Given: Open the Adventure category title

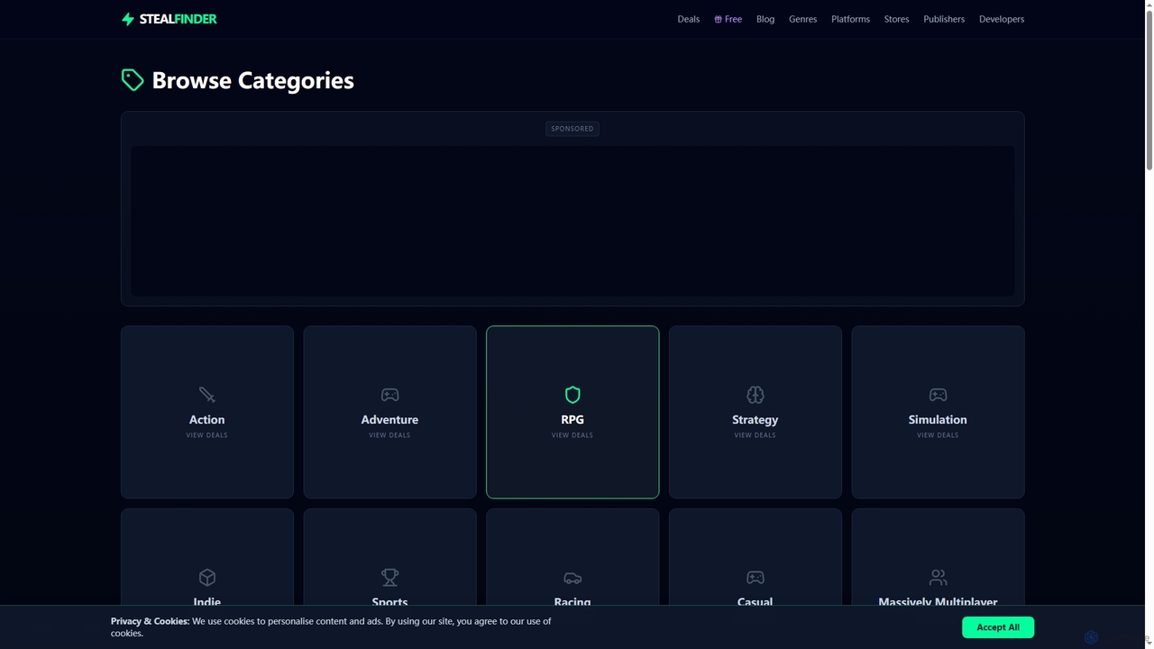Looking at the screenshot, I should pos(389,419).
